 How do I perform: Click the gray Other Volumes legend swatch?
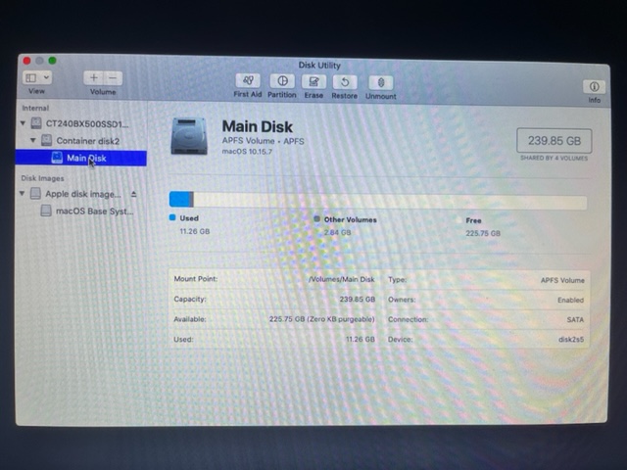317,218
